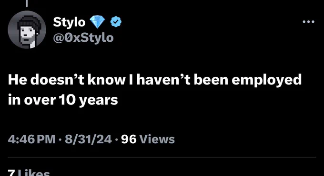Click the @0xStylo handle

click(83, 38)
